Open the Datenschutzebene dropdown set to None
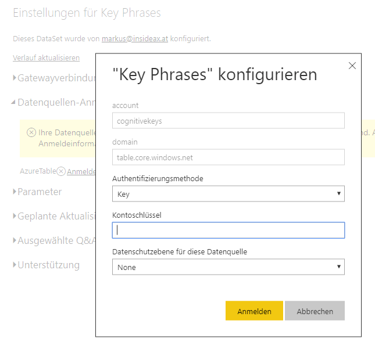The width and height of the screenshot is (375, 342). pos(228,267)
